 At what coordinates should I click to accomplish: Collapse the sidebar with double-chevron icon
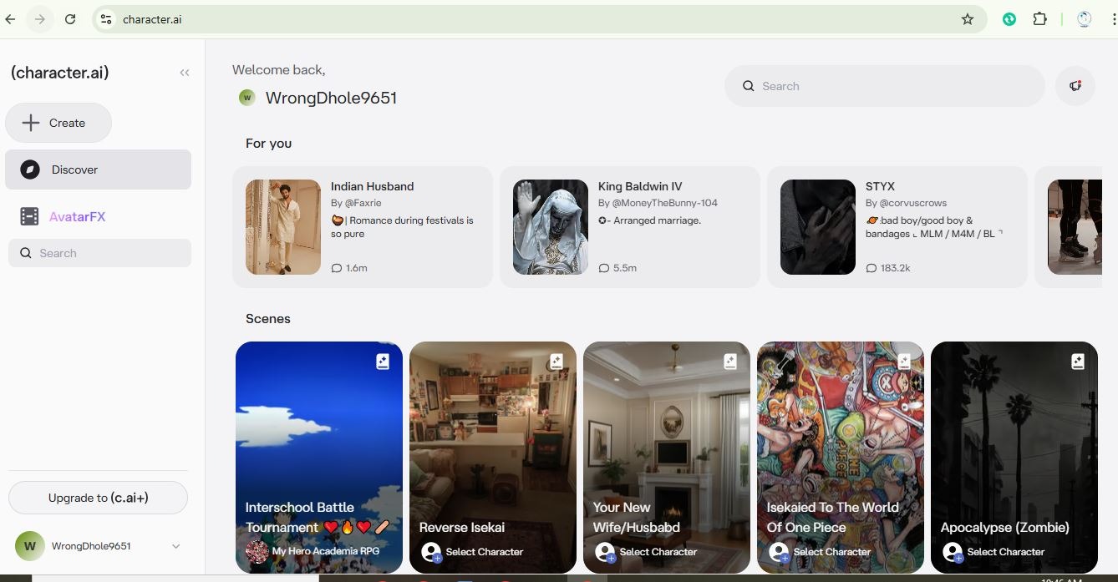point(185,73)
